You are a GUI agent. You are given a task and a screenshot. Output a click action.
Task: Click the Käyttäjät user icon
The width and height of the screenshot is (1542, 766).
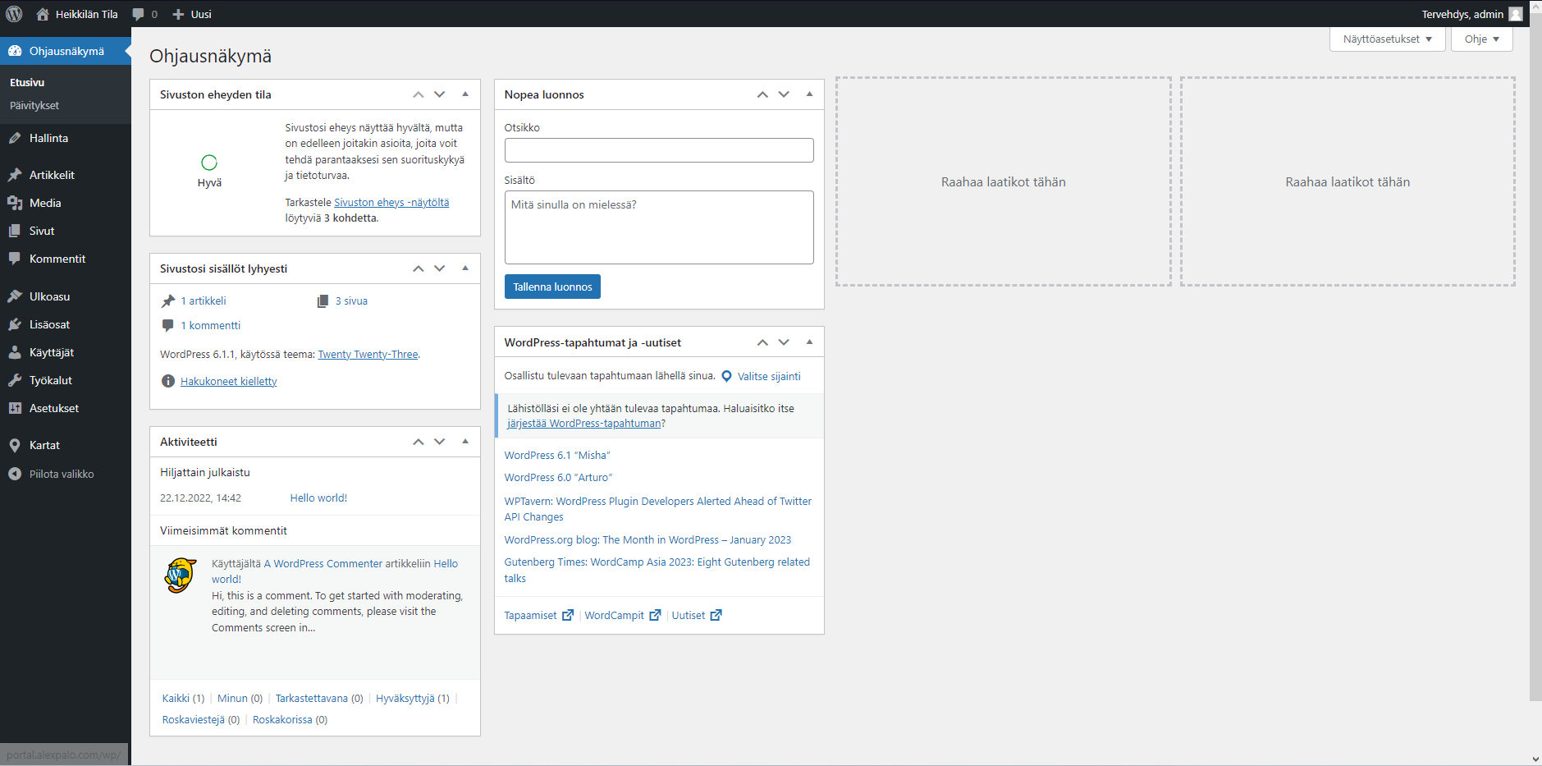tap(15, 352)
